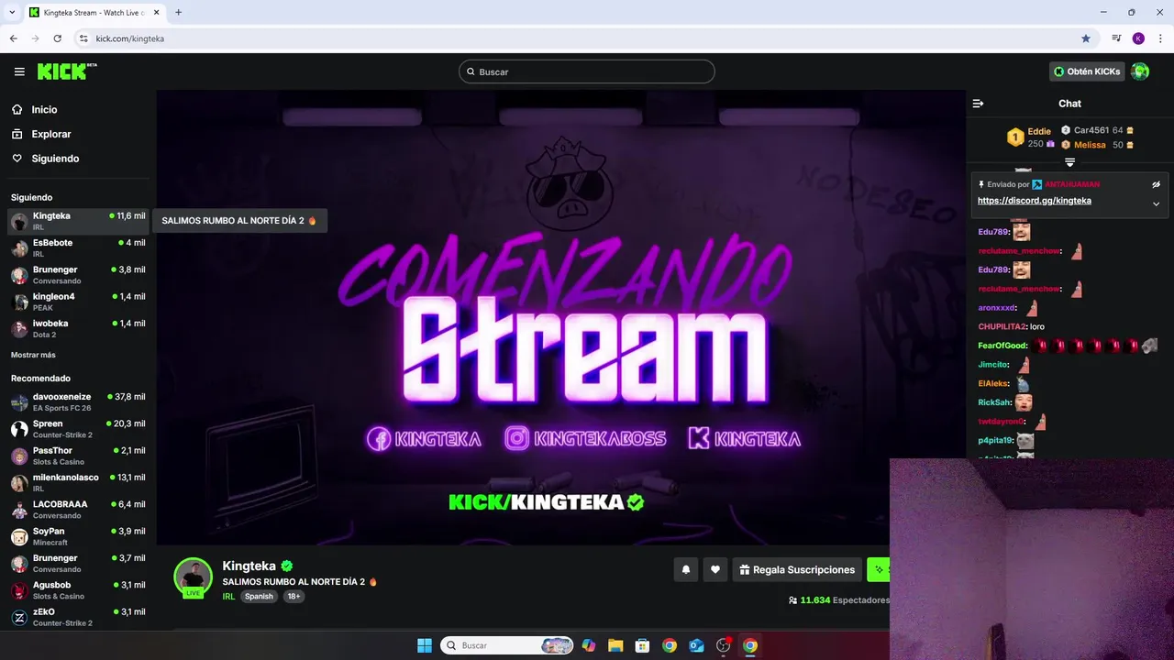Open Chrome tab search dropdown
Screen dimensions: 1174x660
[12, 12]
